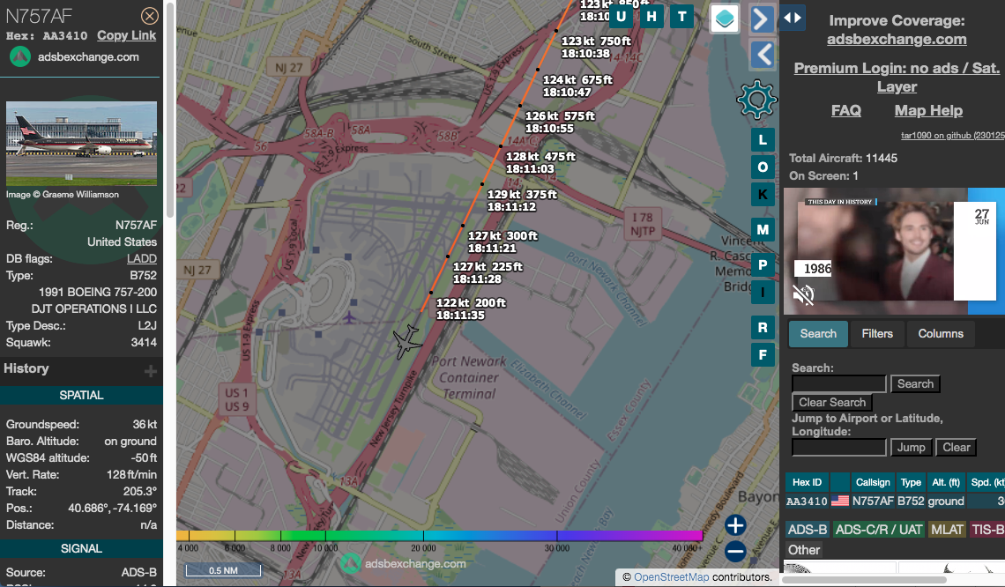Image resolution: width=1005 pixels, height=587 pixels.
Task: Copy Link for N757AF
Action: [x=126, y=35]
